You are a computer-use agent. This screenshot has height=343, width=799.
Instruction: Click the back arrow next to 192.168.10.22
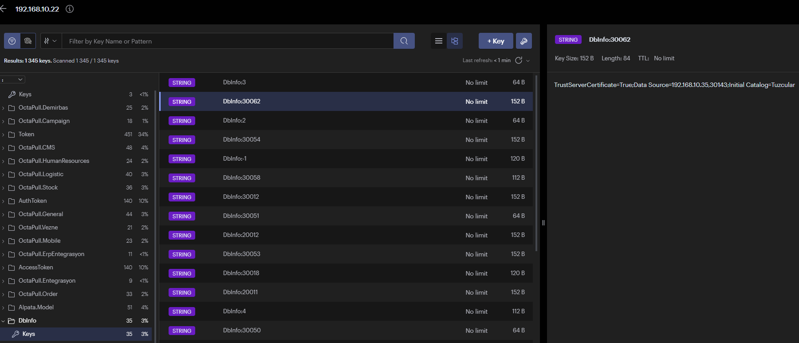tap(3, 9)
